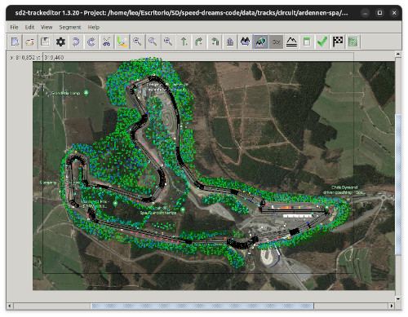This screenshot has width=408, height=317.
Task: Click the vertical scrollbar down arrow
Action: tap(398, 299)
